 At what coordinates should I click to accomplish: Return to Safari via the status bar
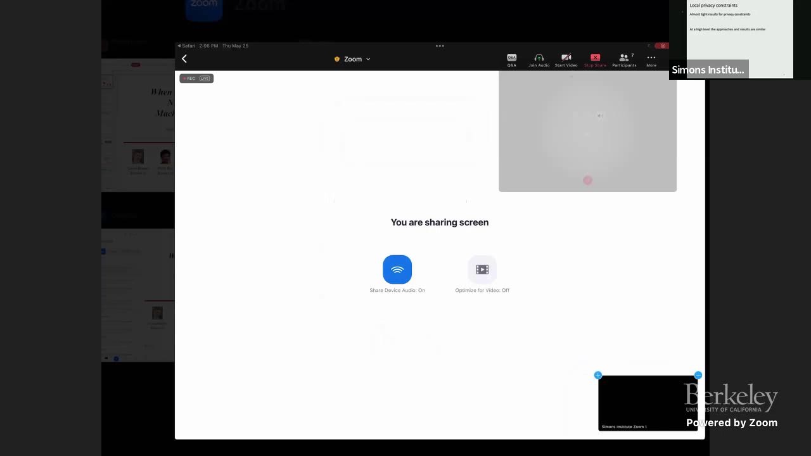pyautogui.click(x=187, y=46)
